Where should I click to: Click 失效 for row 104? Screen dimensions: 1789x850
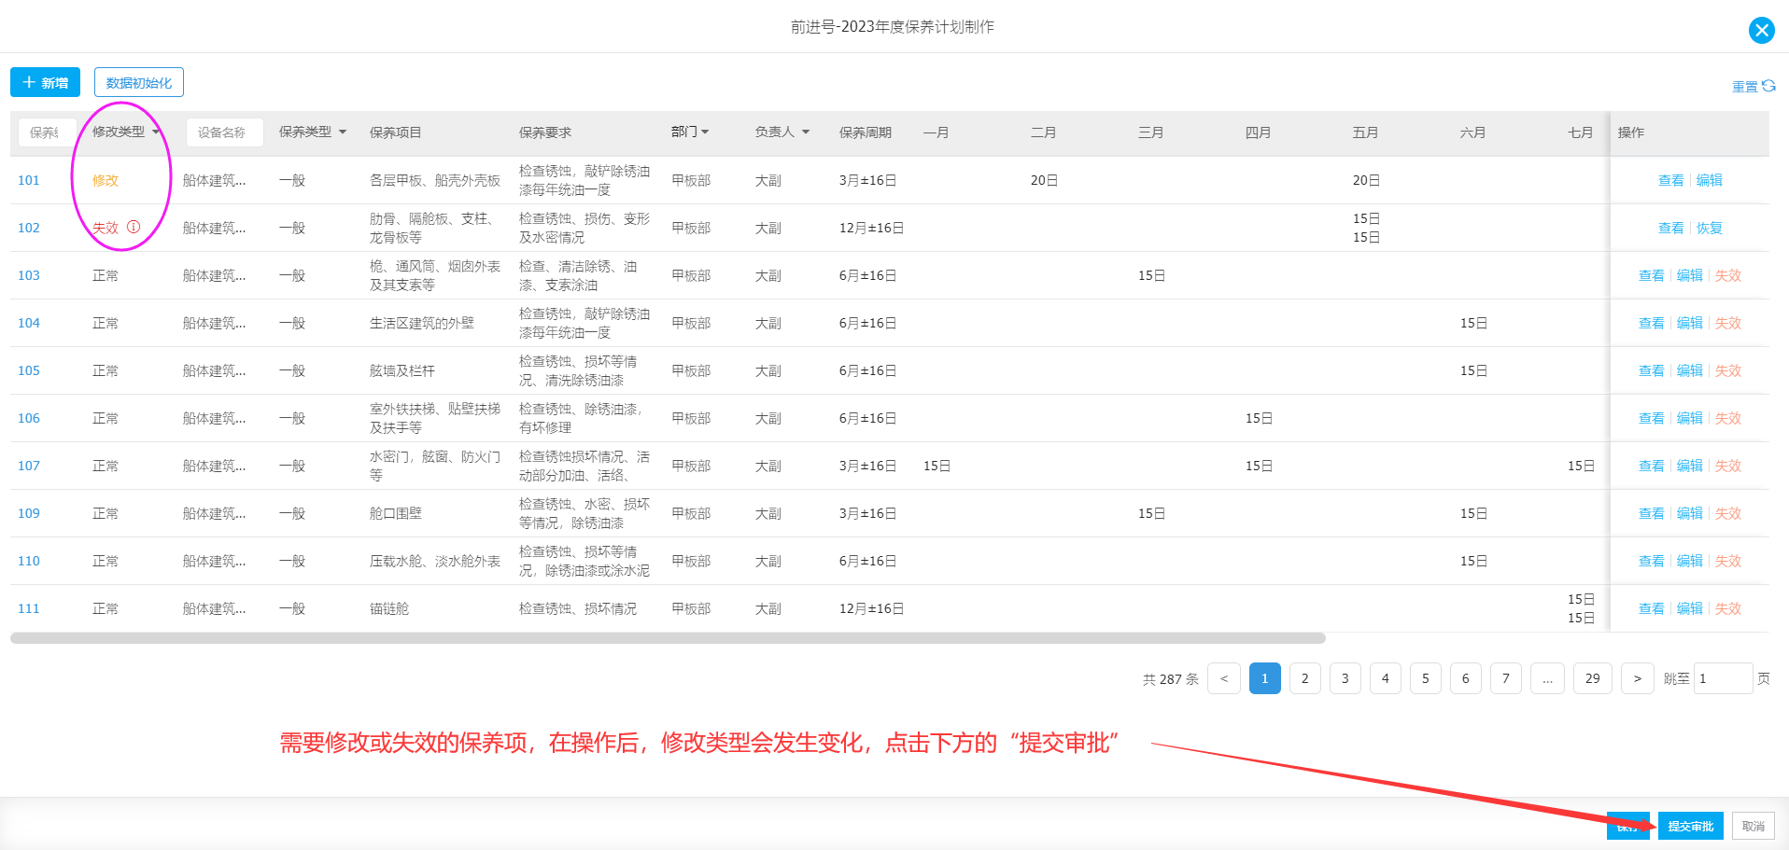click(1727, 323)
